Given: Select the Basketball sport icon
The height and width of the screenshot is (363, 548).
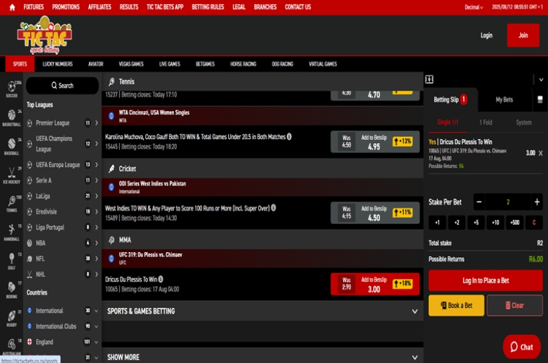Looking at the screenshot, I should [11, 118].
